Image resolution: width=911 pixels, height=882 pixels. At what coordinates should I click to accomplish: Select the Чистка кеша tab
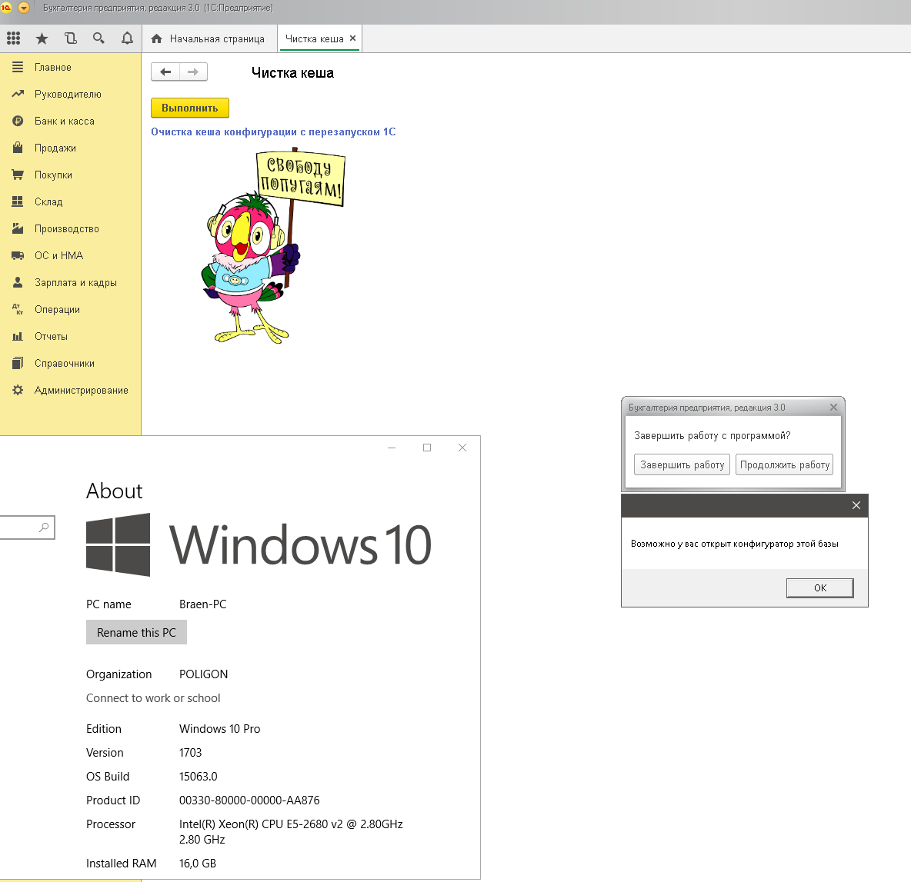click(315, 39)
